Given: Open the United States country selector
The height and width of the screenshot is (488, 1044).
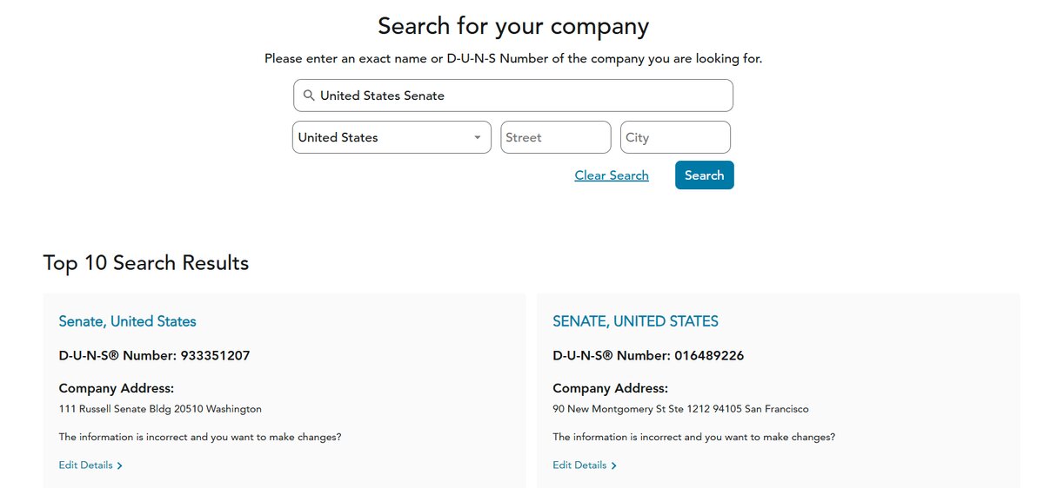Looking at the screenshot, I should click(x=391, y=137).
